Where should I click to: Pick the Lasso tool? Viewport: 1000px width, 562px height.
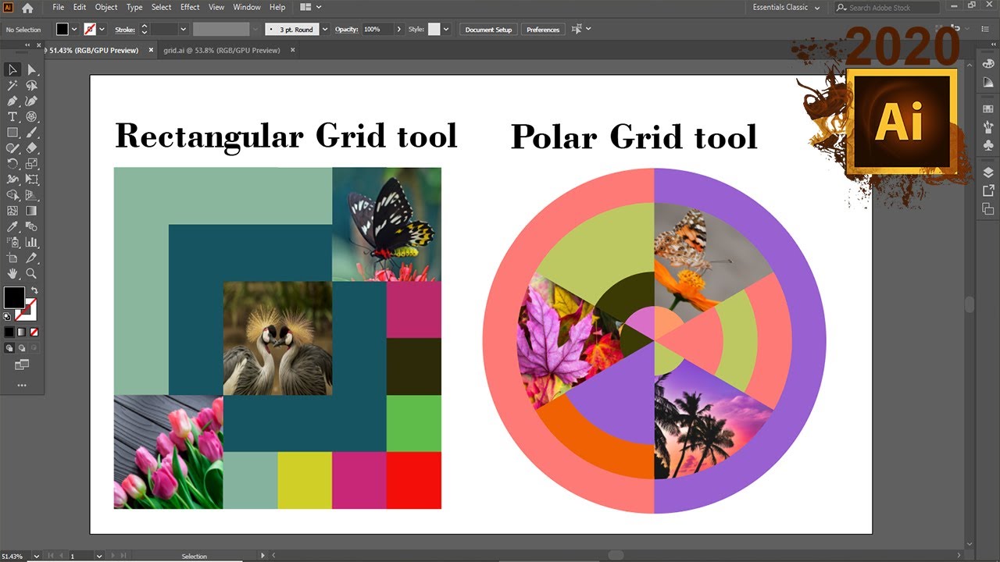[31, 86]
